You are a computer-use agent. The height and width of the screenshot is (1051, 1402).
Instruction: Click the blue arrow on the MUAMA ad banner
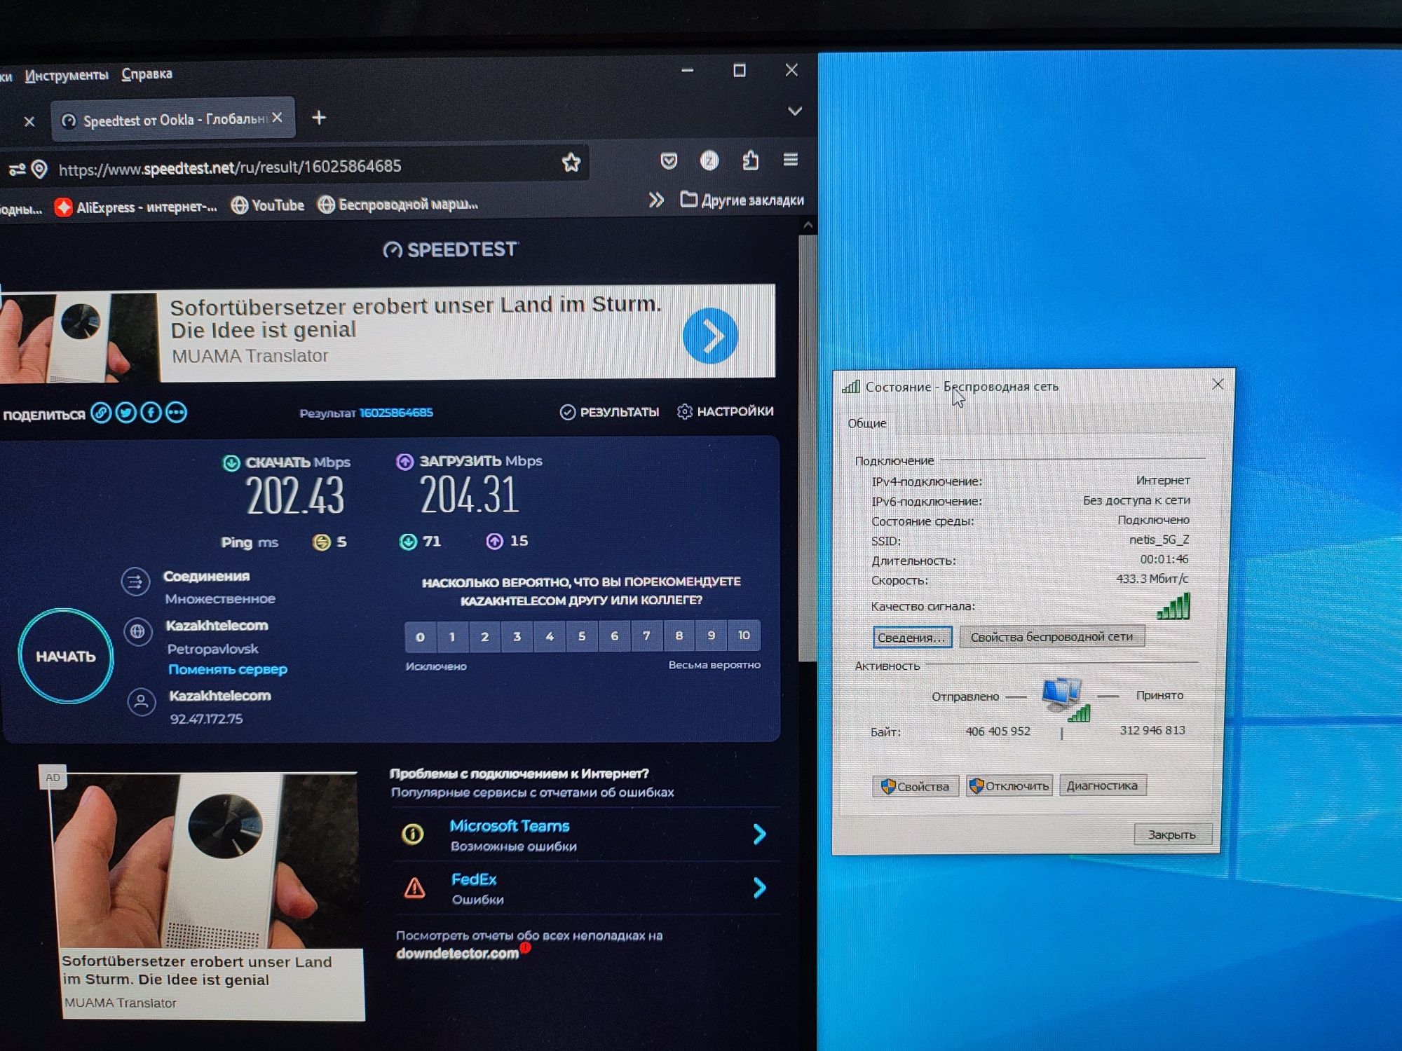click(x=709, y=336)
